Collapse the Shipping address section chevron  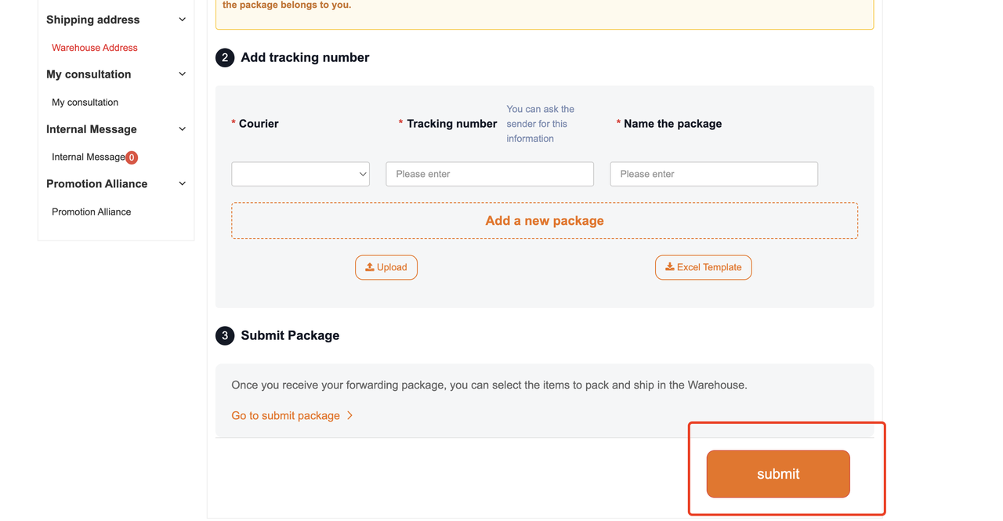click(x=182, y=20)
